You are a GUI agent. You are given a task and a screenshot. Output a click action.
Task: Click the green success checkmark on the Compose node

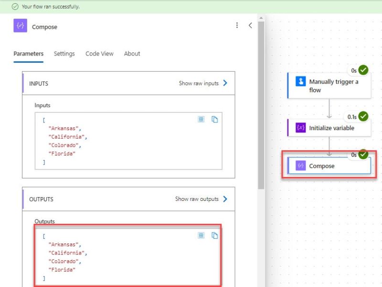362,155
